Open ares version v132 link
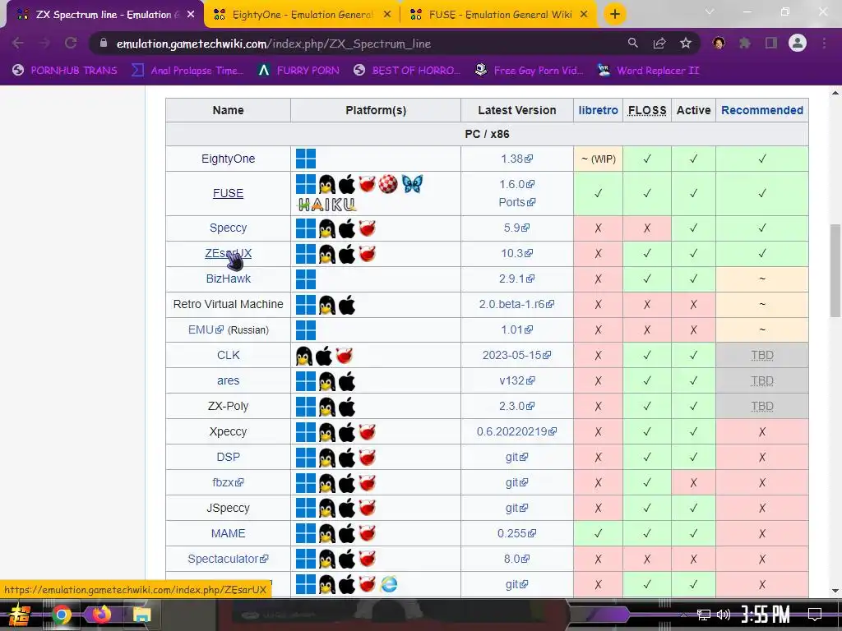The height and width of the screenshot is (631, 842). [x=516, y=380]
